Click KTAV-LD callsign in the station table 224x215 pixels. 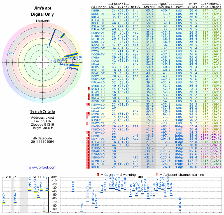98,92
